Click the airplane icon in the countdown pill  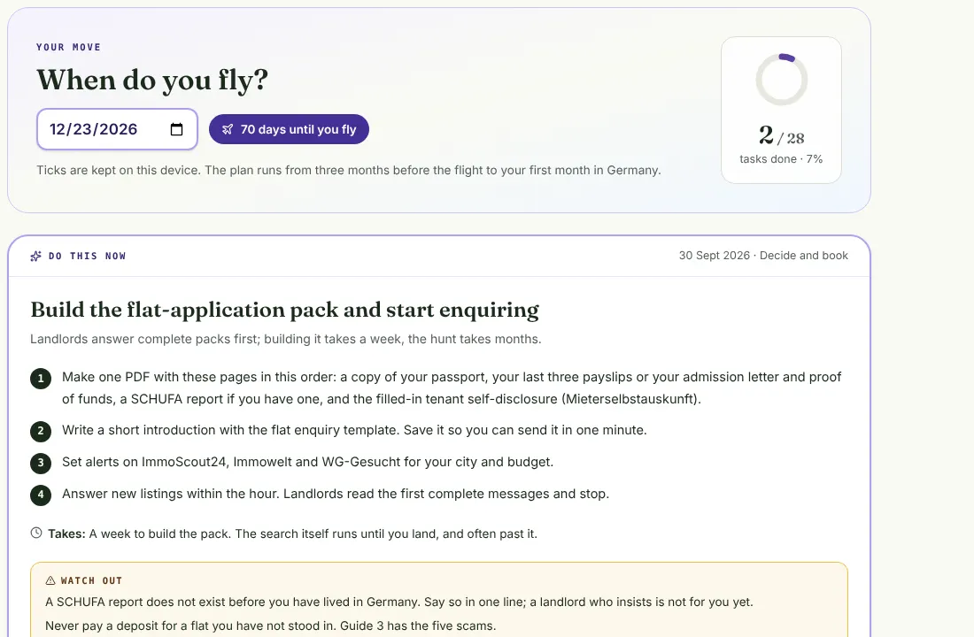tap(228, 129)
